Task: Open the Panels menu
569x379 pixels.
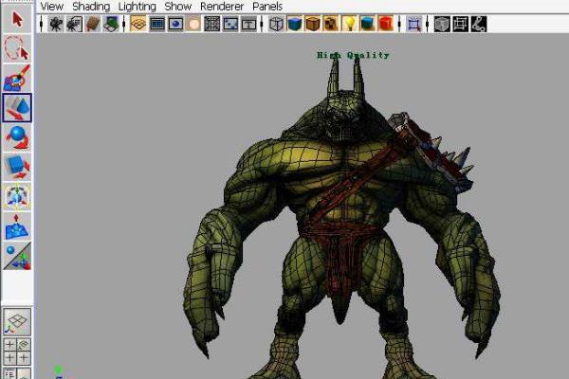Action: pyautogui.click(x=267, y=7)
